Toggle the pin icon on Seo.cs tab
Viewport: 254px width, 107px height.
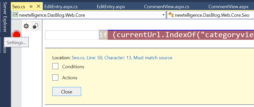[x=31, y=6]
